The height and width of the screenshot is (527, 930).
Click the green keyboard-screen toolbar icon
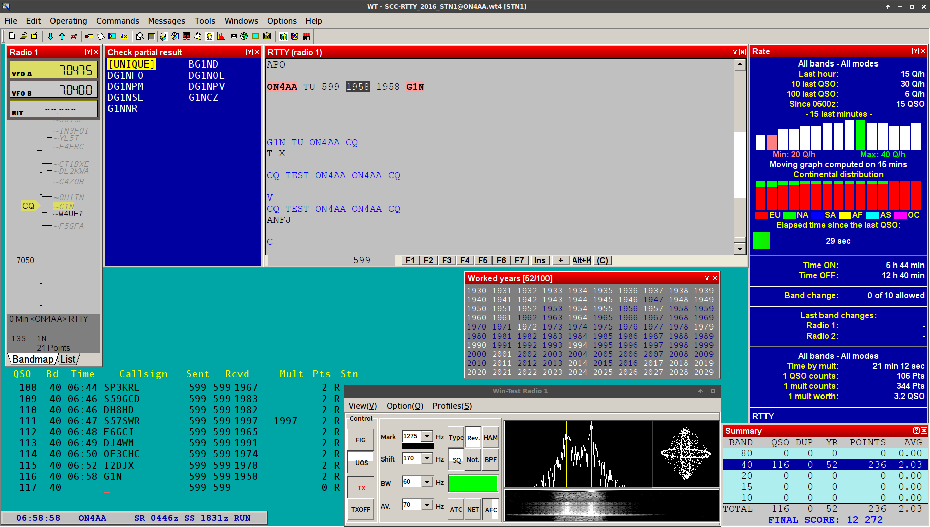click(256, 36)
